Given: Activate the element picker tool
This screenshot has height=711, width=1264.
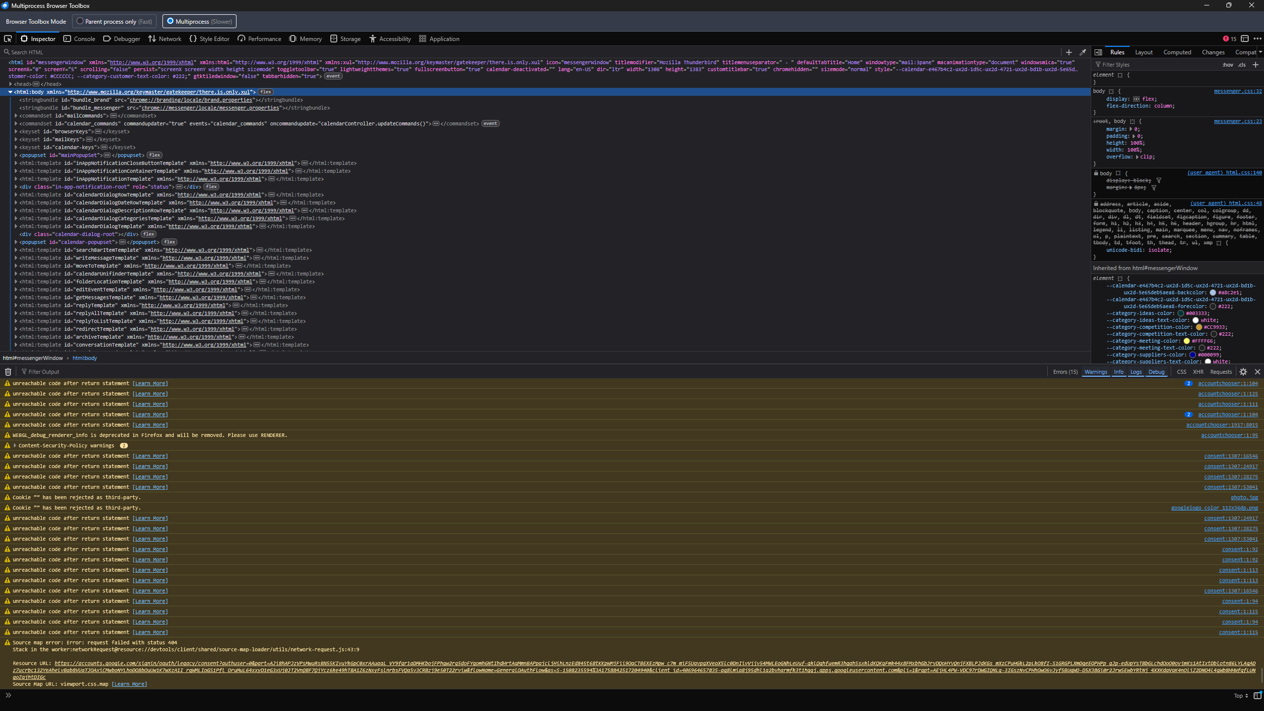Looking at the screenshot, I should coord(8,39).
